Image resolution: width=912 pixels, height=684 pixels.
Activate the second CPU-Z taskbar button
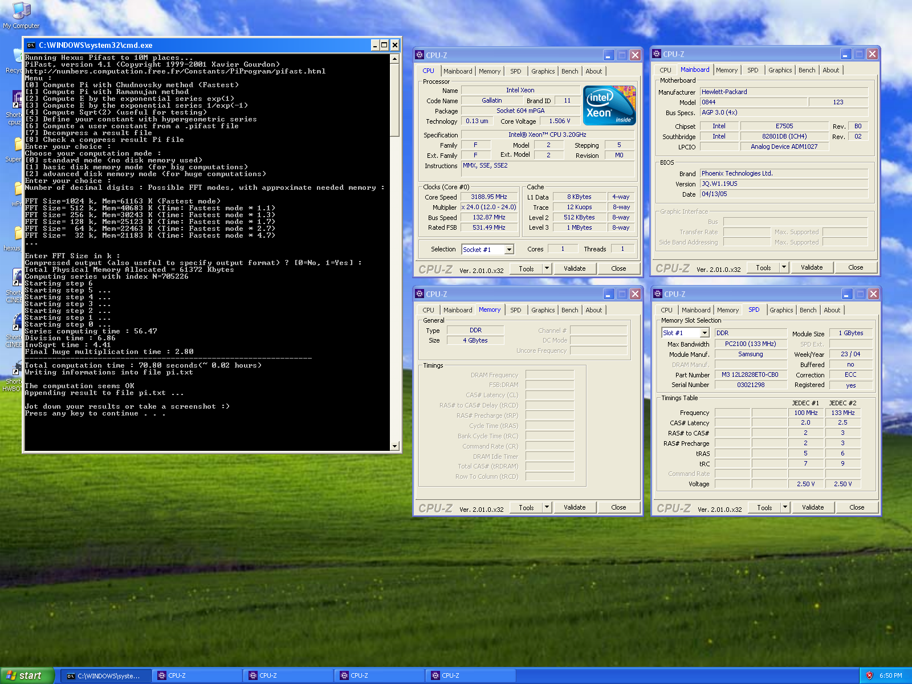[x=289, y=675]
